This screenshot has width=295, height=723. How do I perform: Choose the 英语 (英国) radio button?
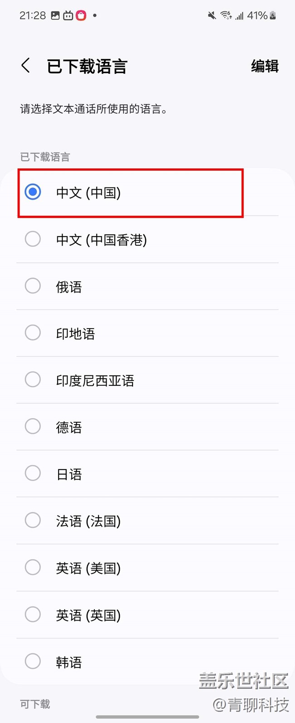[33, 615]
